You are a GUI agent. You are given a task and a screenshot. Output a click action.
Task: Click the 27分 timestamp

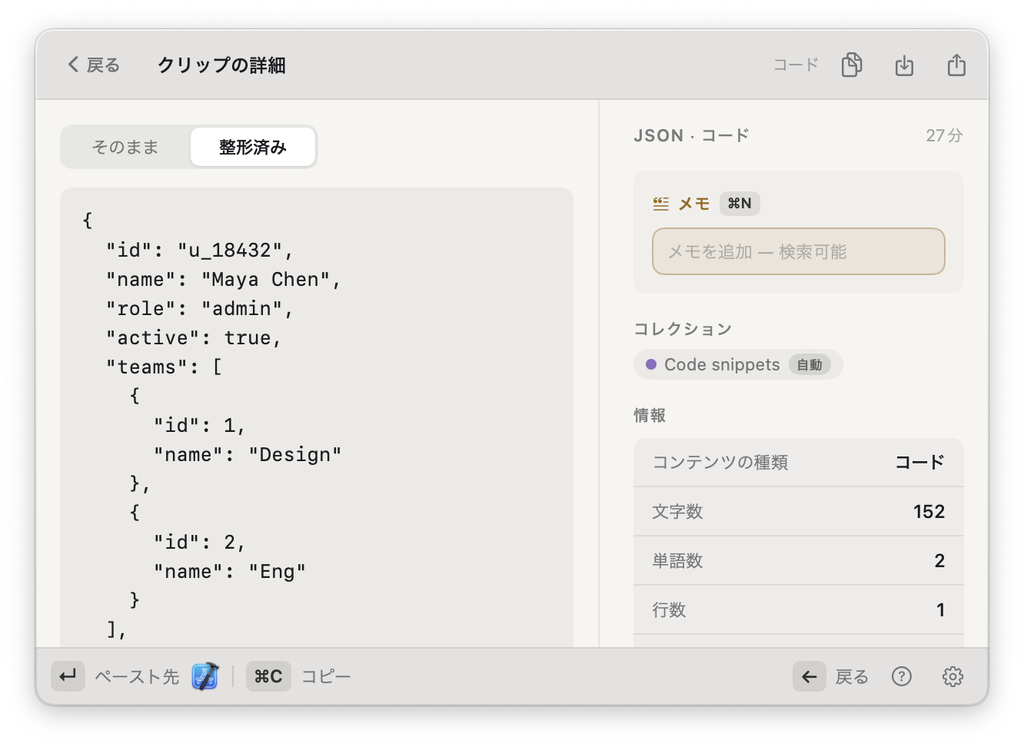point(944,135)
